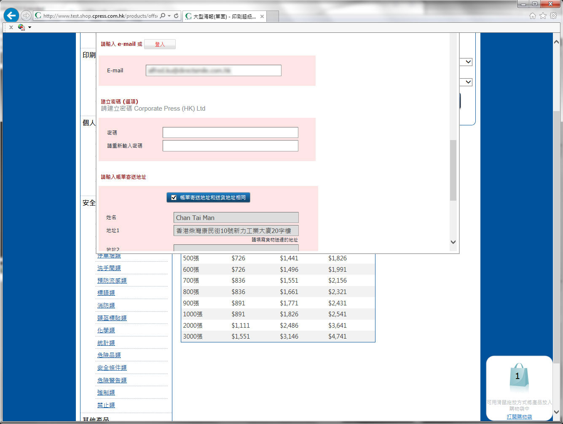The height and width of the screenshot is (424, 563).
Task: Open the 打開購物袋 link
Action: (x=519, y=416)
